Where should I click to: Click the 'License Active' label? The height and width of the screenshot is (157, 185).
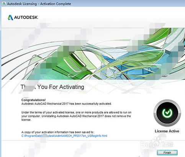(167, 131)
